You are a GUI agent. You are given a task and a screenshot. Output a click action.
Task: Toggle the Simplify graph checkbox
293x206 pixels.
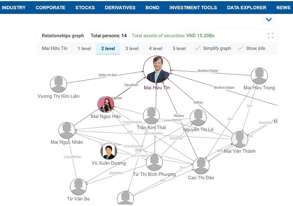coord(198,48)
